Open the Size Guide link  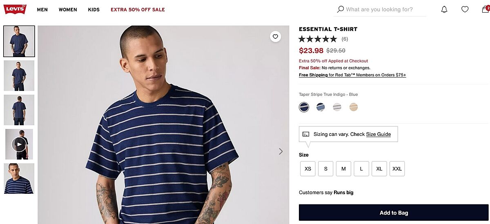coord(378,134)
